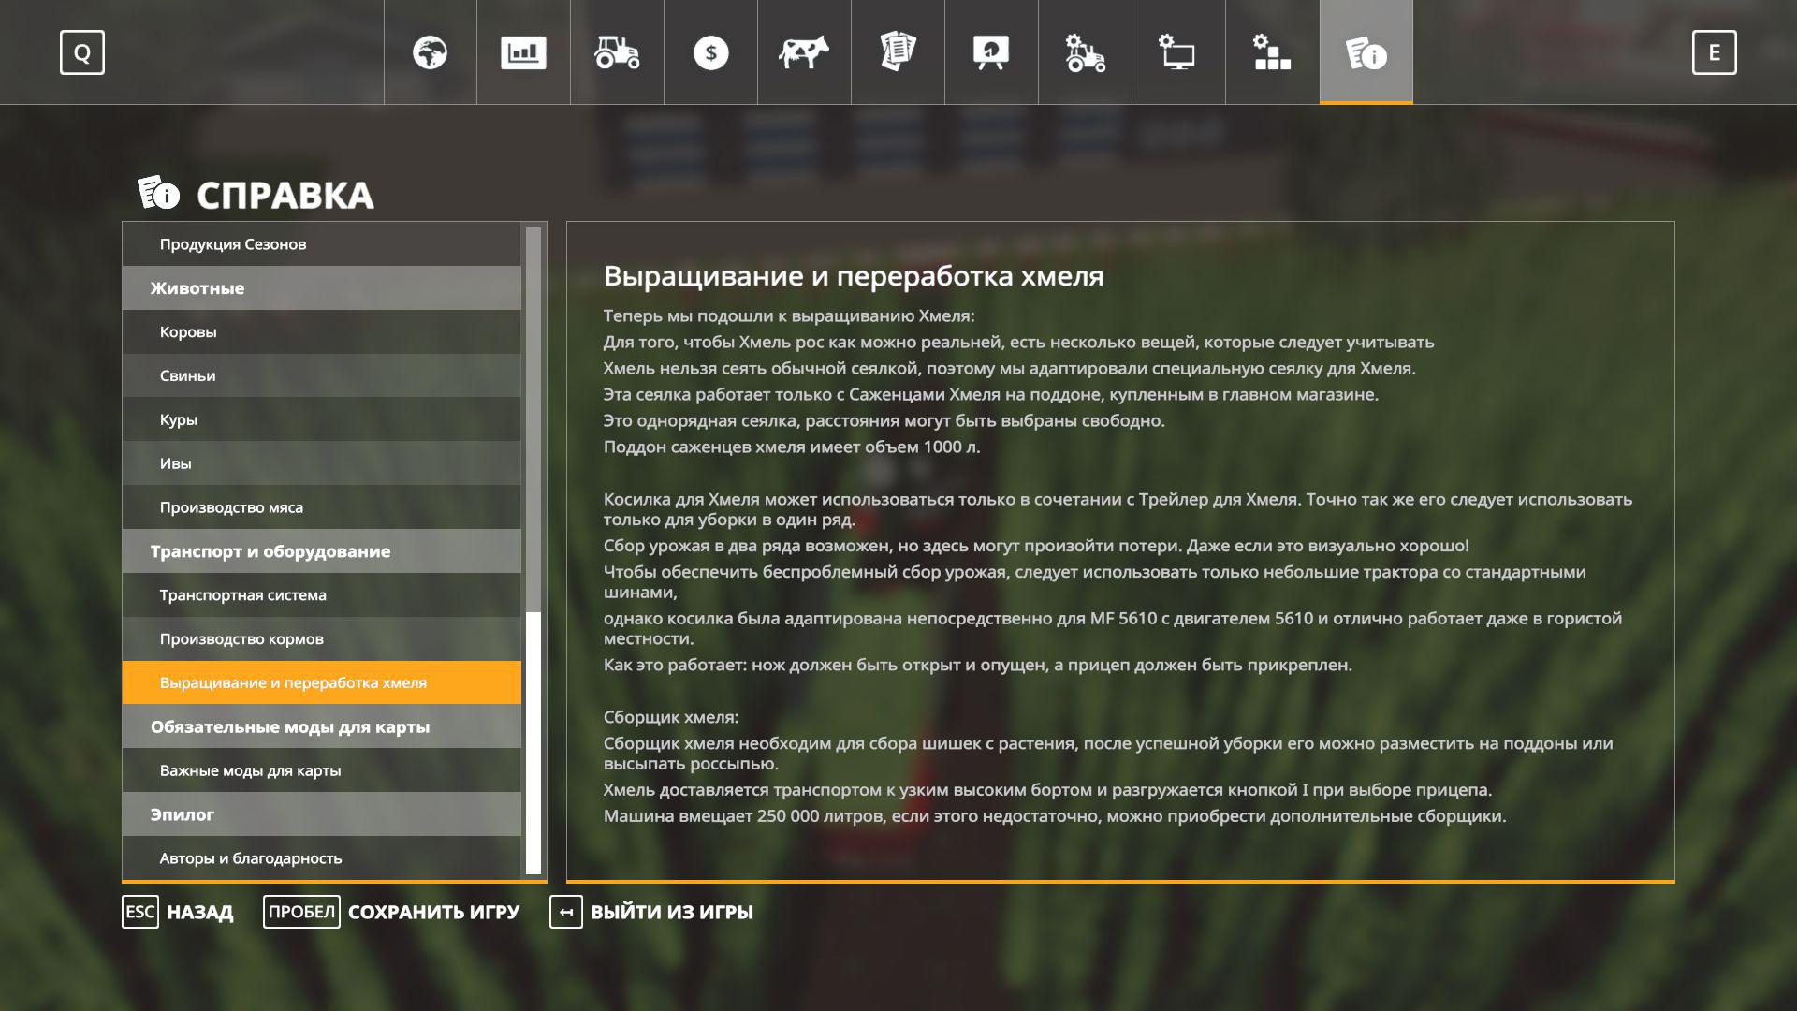Open the contracts papers tab icon
Viewport: 1797px width, 1011px height.
898,52
